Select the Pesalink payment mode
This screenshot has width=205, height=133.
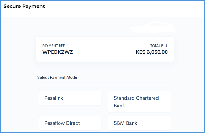coord(70,98)
